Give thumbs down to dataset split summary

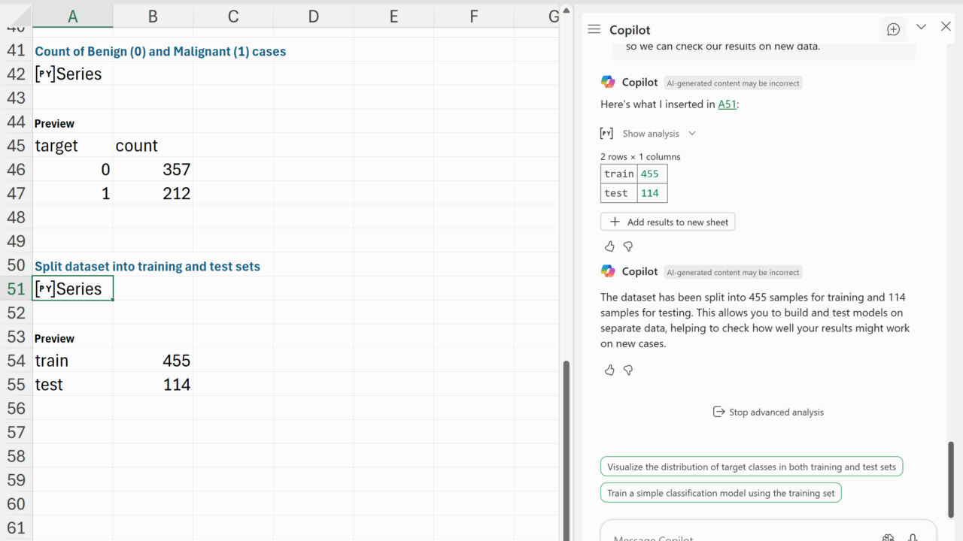pyautogui.click(x=628, y=370)
